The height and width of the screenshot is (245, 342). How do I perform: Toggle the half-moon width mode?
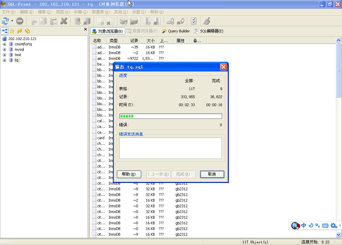tap(311, 225)
